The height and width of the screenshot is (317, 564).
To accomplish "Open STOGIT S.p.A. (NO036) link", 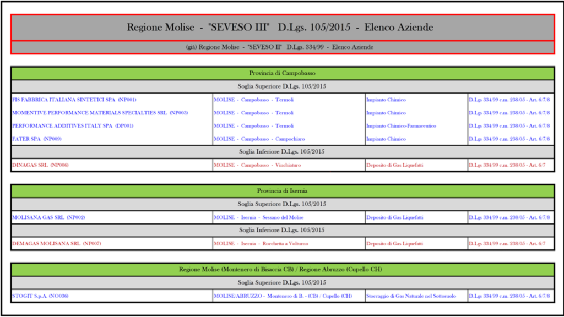I will click(40, 296).
